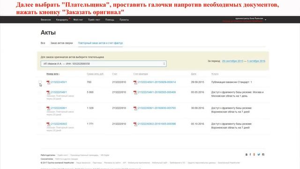300x169 pixels.
Task: Open invoice link 213222/608/1-20160930-003765
Action: [x=157, y=108]
